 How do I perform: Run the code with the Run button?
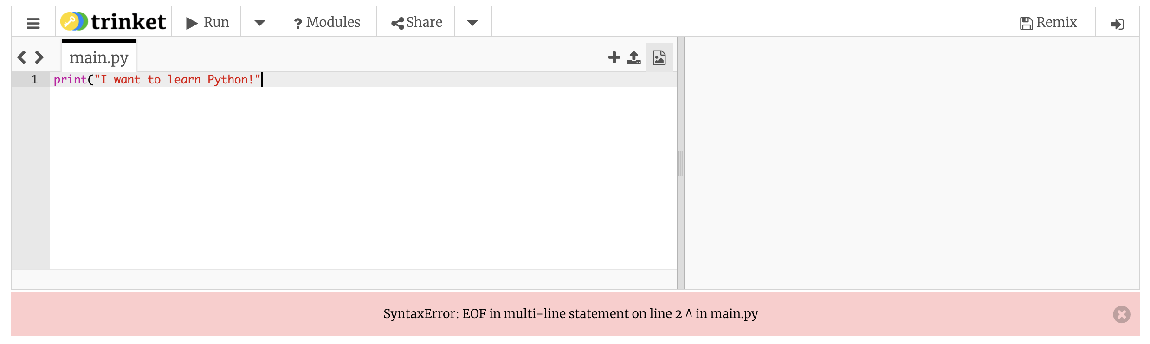click(x=207, y=22)
